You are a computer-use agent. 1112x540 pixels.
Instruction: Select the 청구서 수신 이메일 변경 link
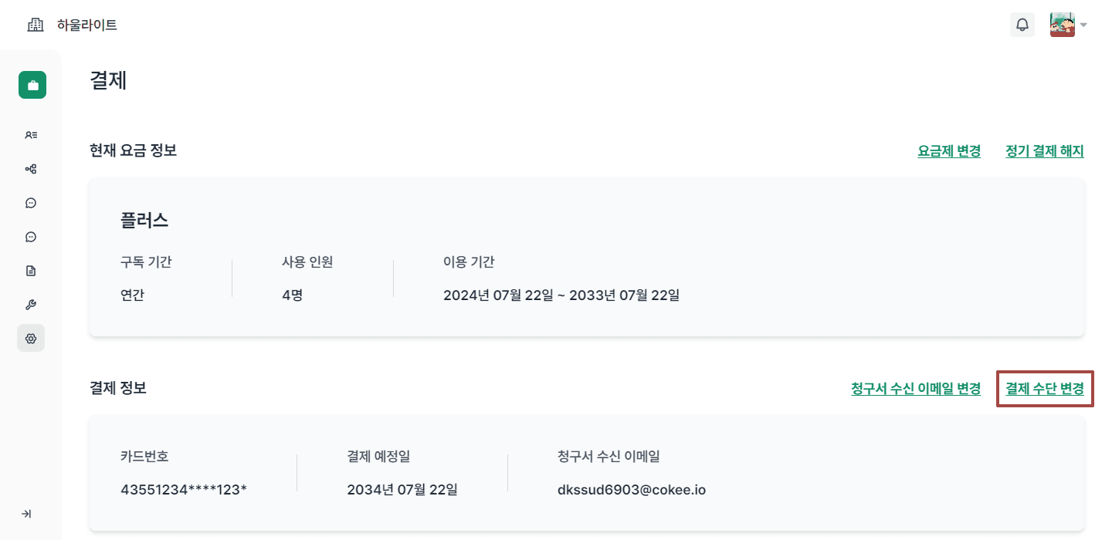click(x=915, y=389)
